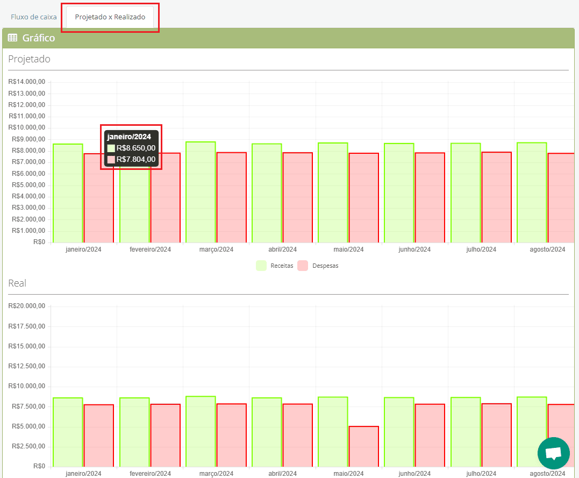Toggle Receitas legend swatch in Projetado chart
Image resolution: width=579 pixels, height=478 pixels.
point(261,266)
